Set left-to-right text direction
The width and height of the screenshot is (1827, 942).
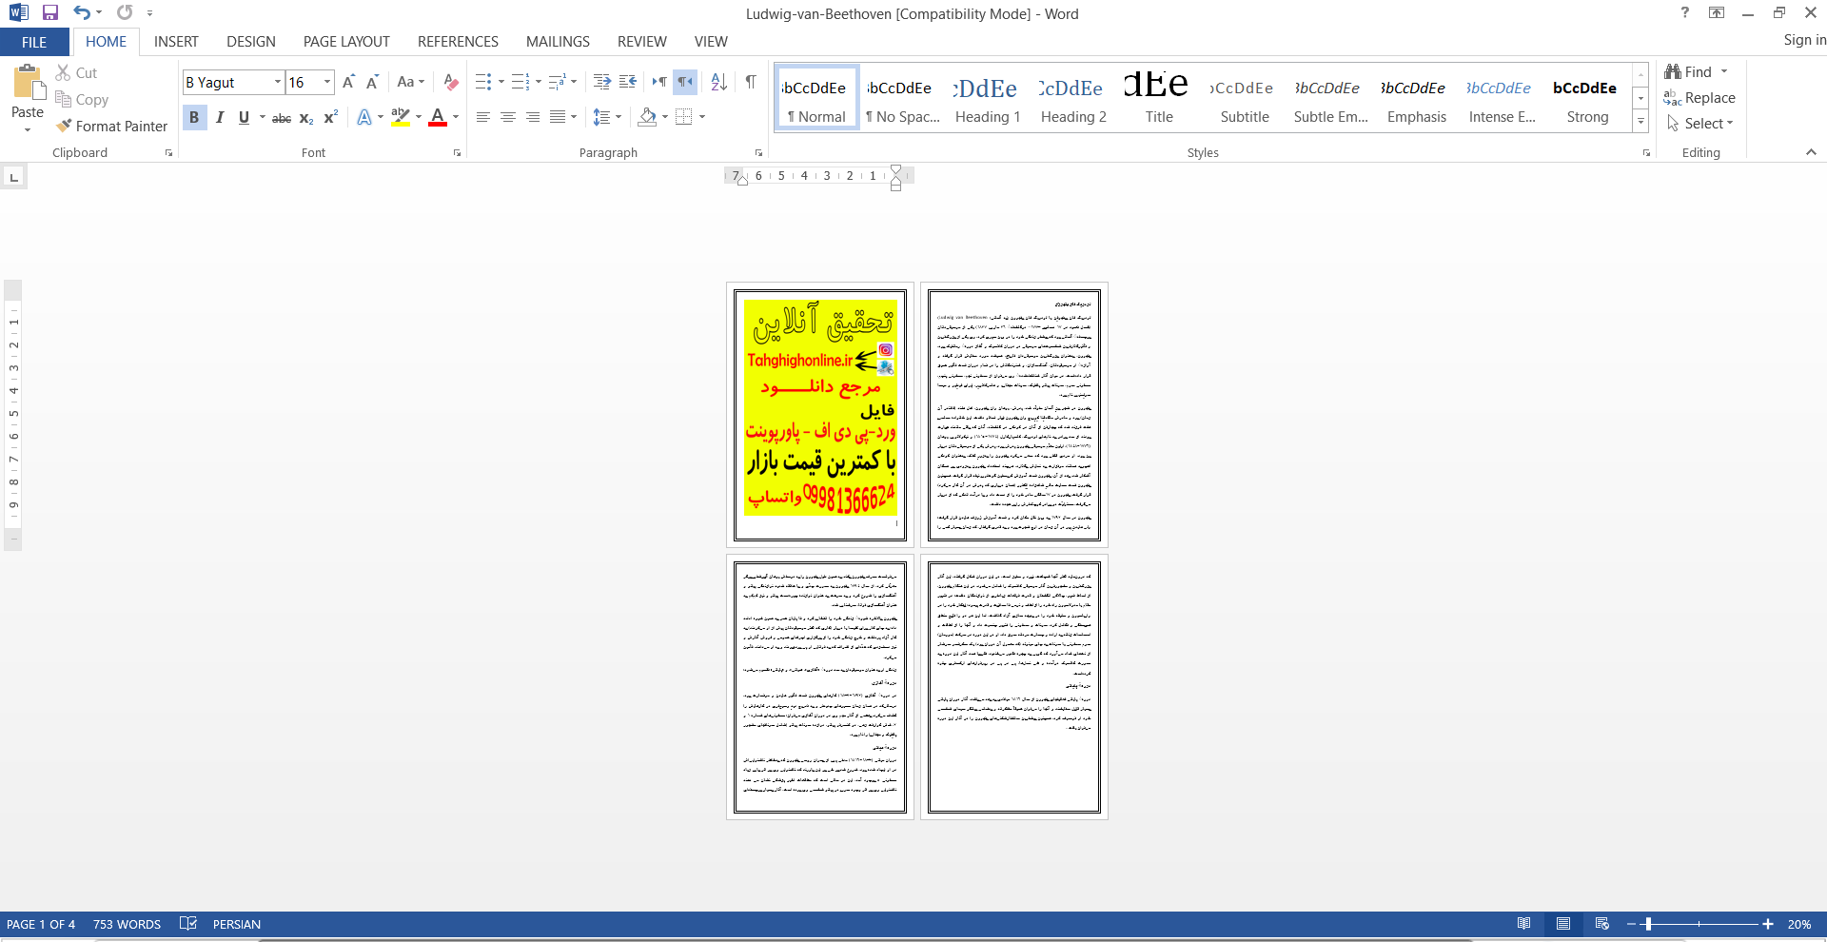coord(659,83)
